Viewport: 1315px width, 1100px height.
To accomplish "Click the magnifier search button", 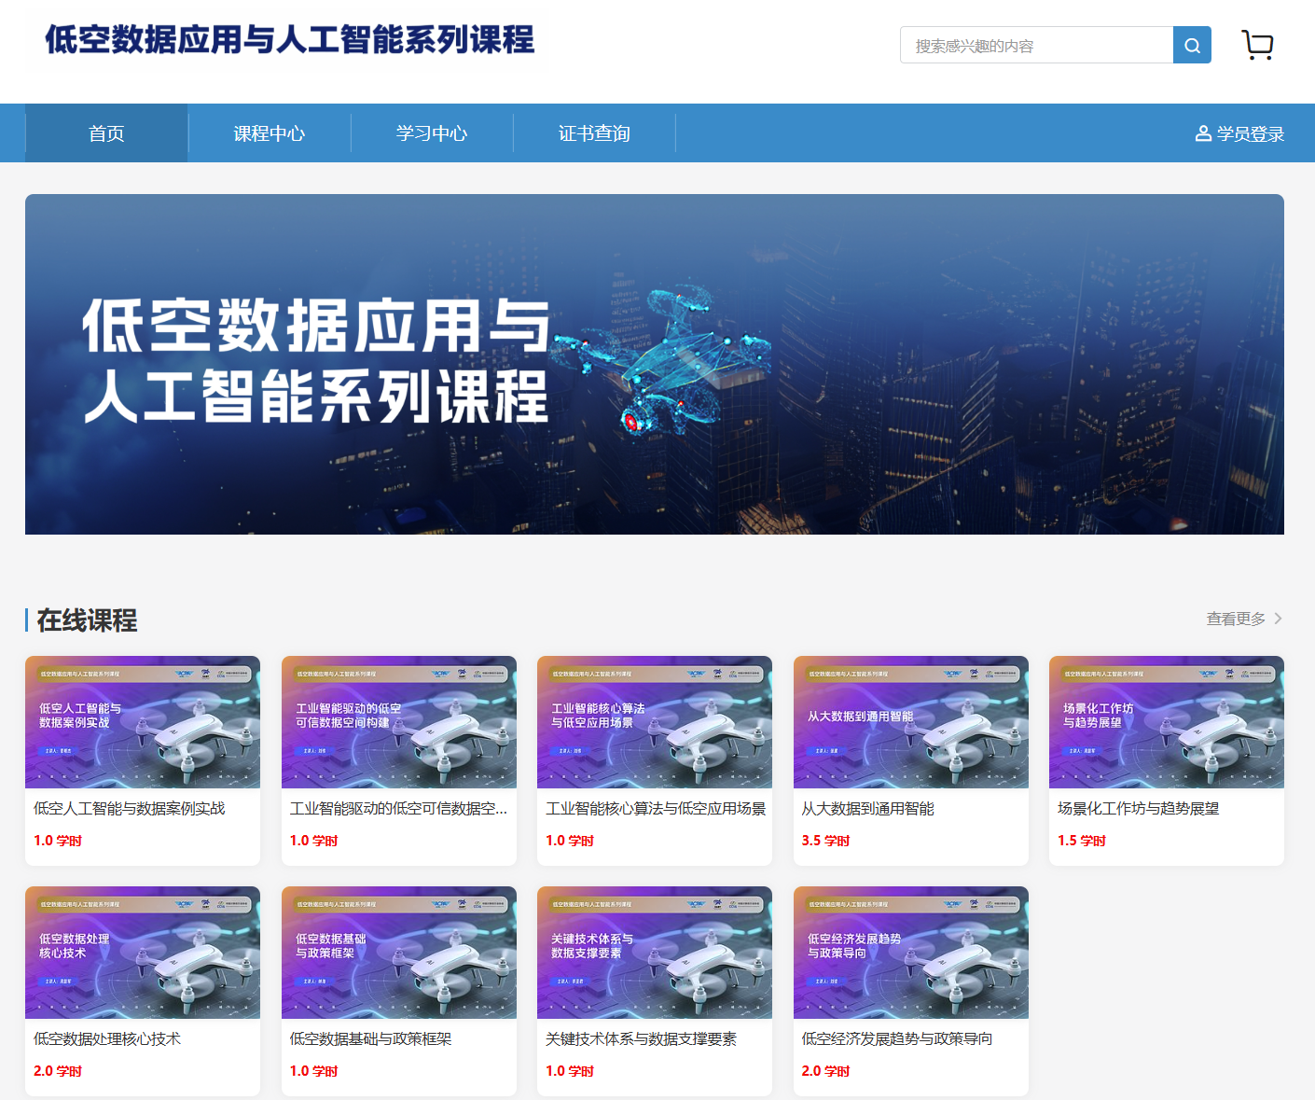I will pyautogui.click(x=1192, y=45).
